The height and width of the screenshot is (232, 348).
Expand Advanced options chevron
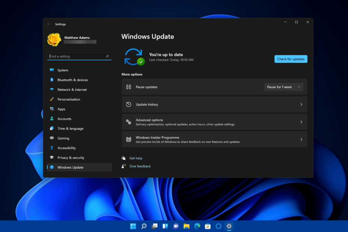pos(301,122)
